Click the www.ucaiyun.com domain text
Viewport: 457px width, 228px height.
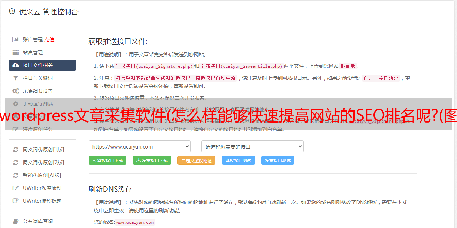[135, 222]
